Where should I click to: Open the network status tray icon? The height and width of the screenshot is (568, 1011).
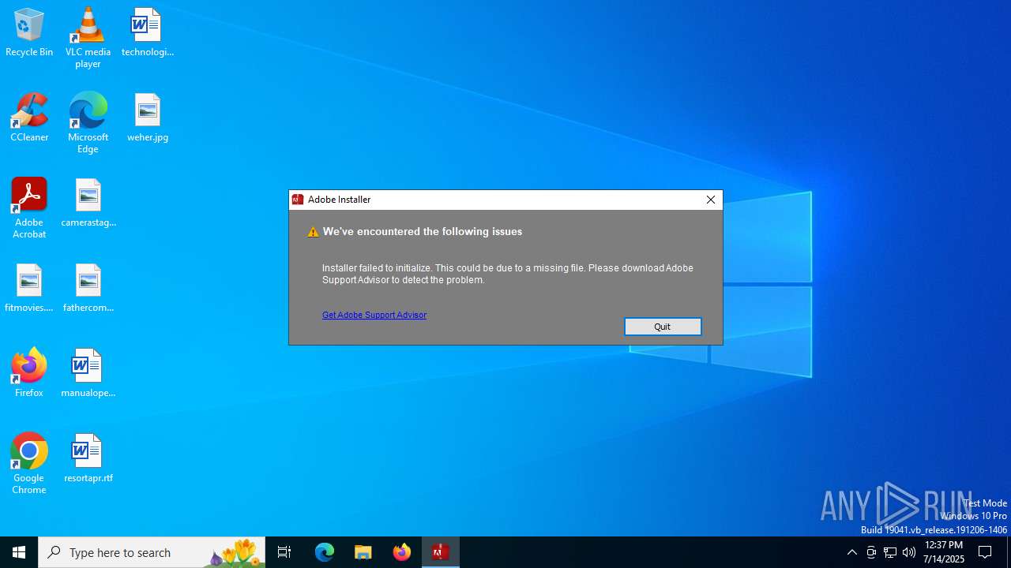point(890,552)
